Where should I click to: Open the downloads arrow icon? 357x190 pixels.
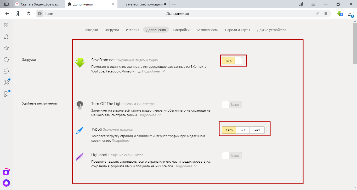pyautogui.click(x=350, y=14)
